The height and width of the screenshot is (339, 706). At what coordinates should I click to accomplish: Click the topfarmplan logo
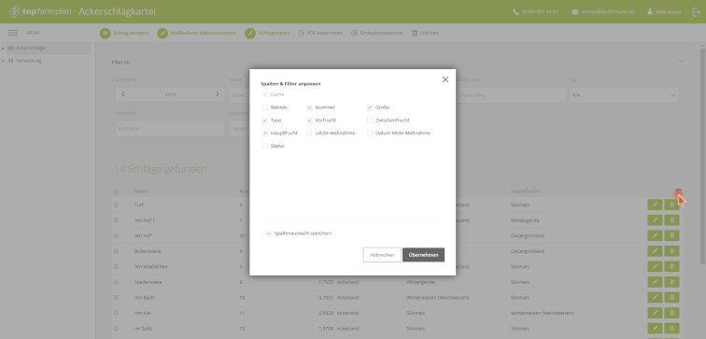coord(39,12)
